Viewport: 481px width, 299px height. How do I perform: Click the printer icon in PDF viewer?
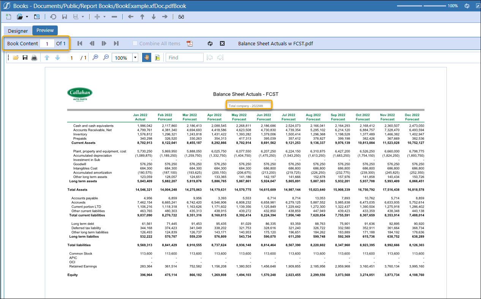(x=34, y=58)
